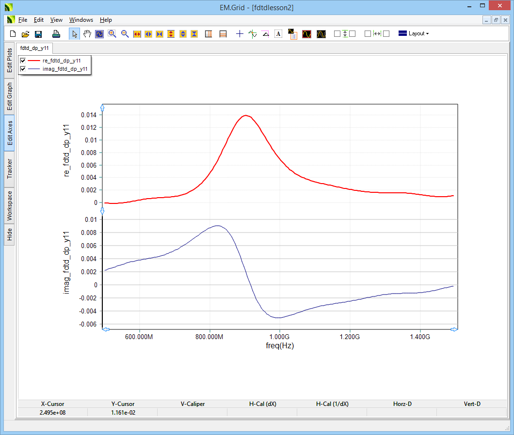The height and width of the screenshot is (435, 514).
Task: Open the folder icon to load file
Action: pyautogui.click(x=26, y=34)
